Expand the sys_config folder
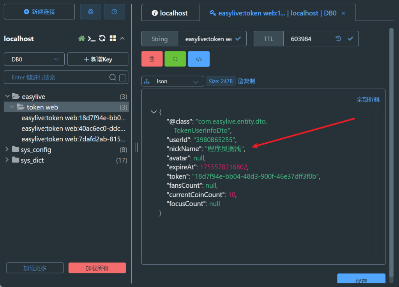This screenshot has width=399, height=287. (7, 150)
